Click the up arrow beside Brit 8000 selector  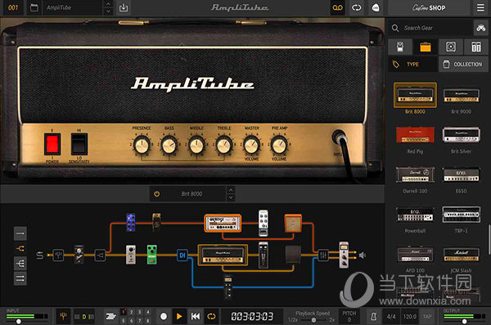click(x=231, y=190)
